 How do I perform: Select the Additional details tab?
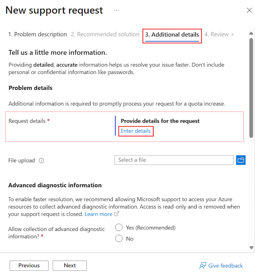click(x=172, y=34)
